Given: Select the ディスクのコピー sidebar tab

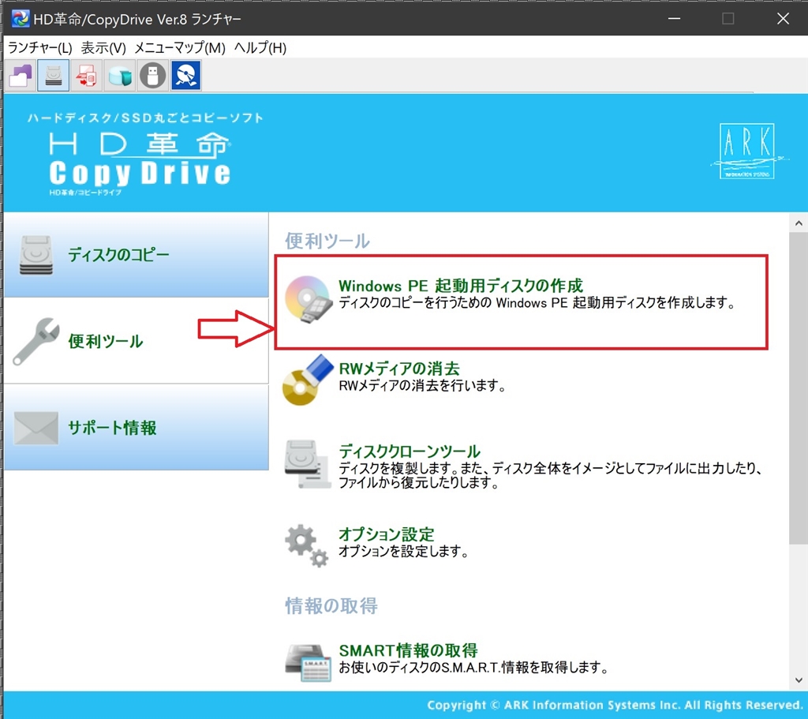Looking at the screenshot, I should click(x=136, y=255).
